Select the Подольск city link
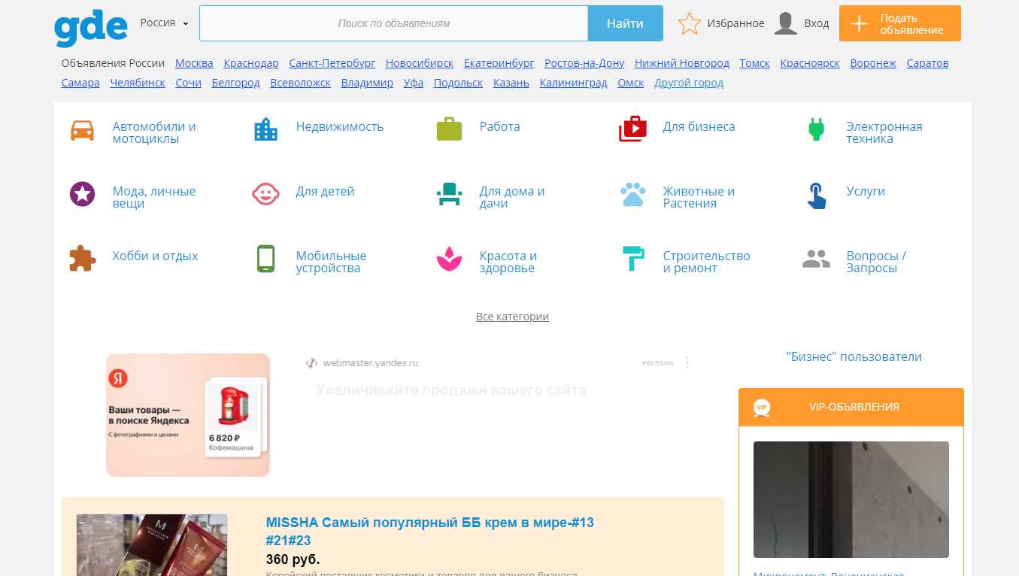 click(459, 83)
